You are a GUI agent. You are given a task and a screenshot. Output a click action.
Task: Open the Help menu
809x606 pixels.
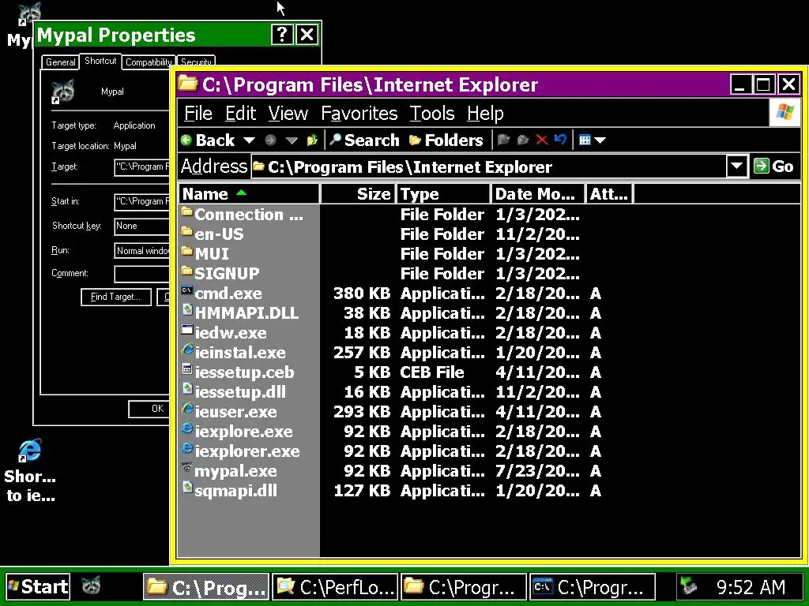tap(485, 114)
